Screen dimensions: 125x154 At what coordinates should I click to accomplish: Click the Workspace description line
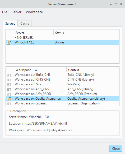(x=41, y=130)
